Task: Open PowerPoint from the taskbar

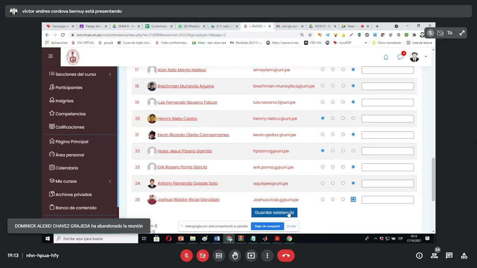Action: click(x=181, y=239)
